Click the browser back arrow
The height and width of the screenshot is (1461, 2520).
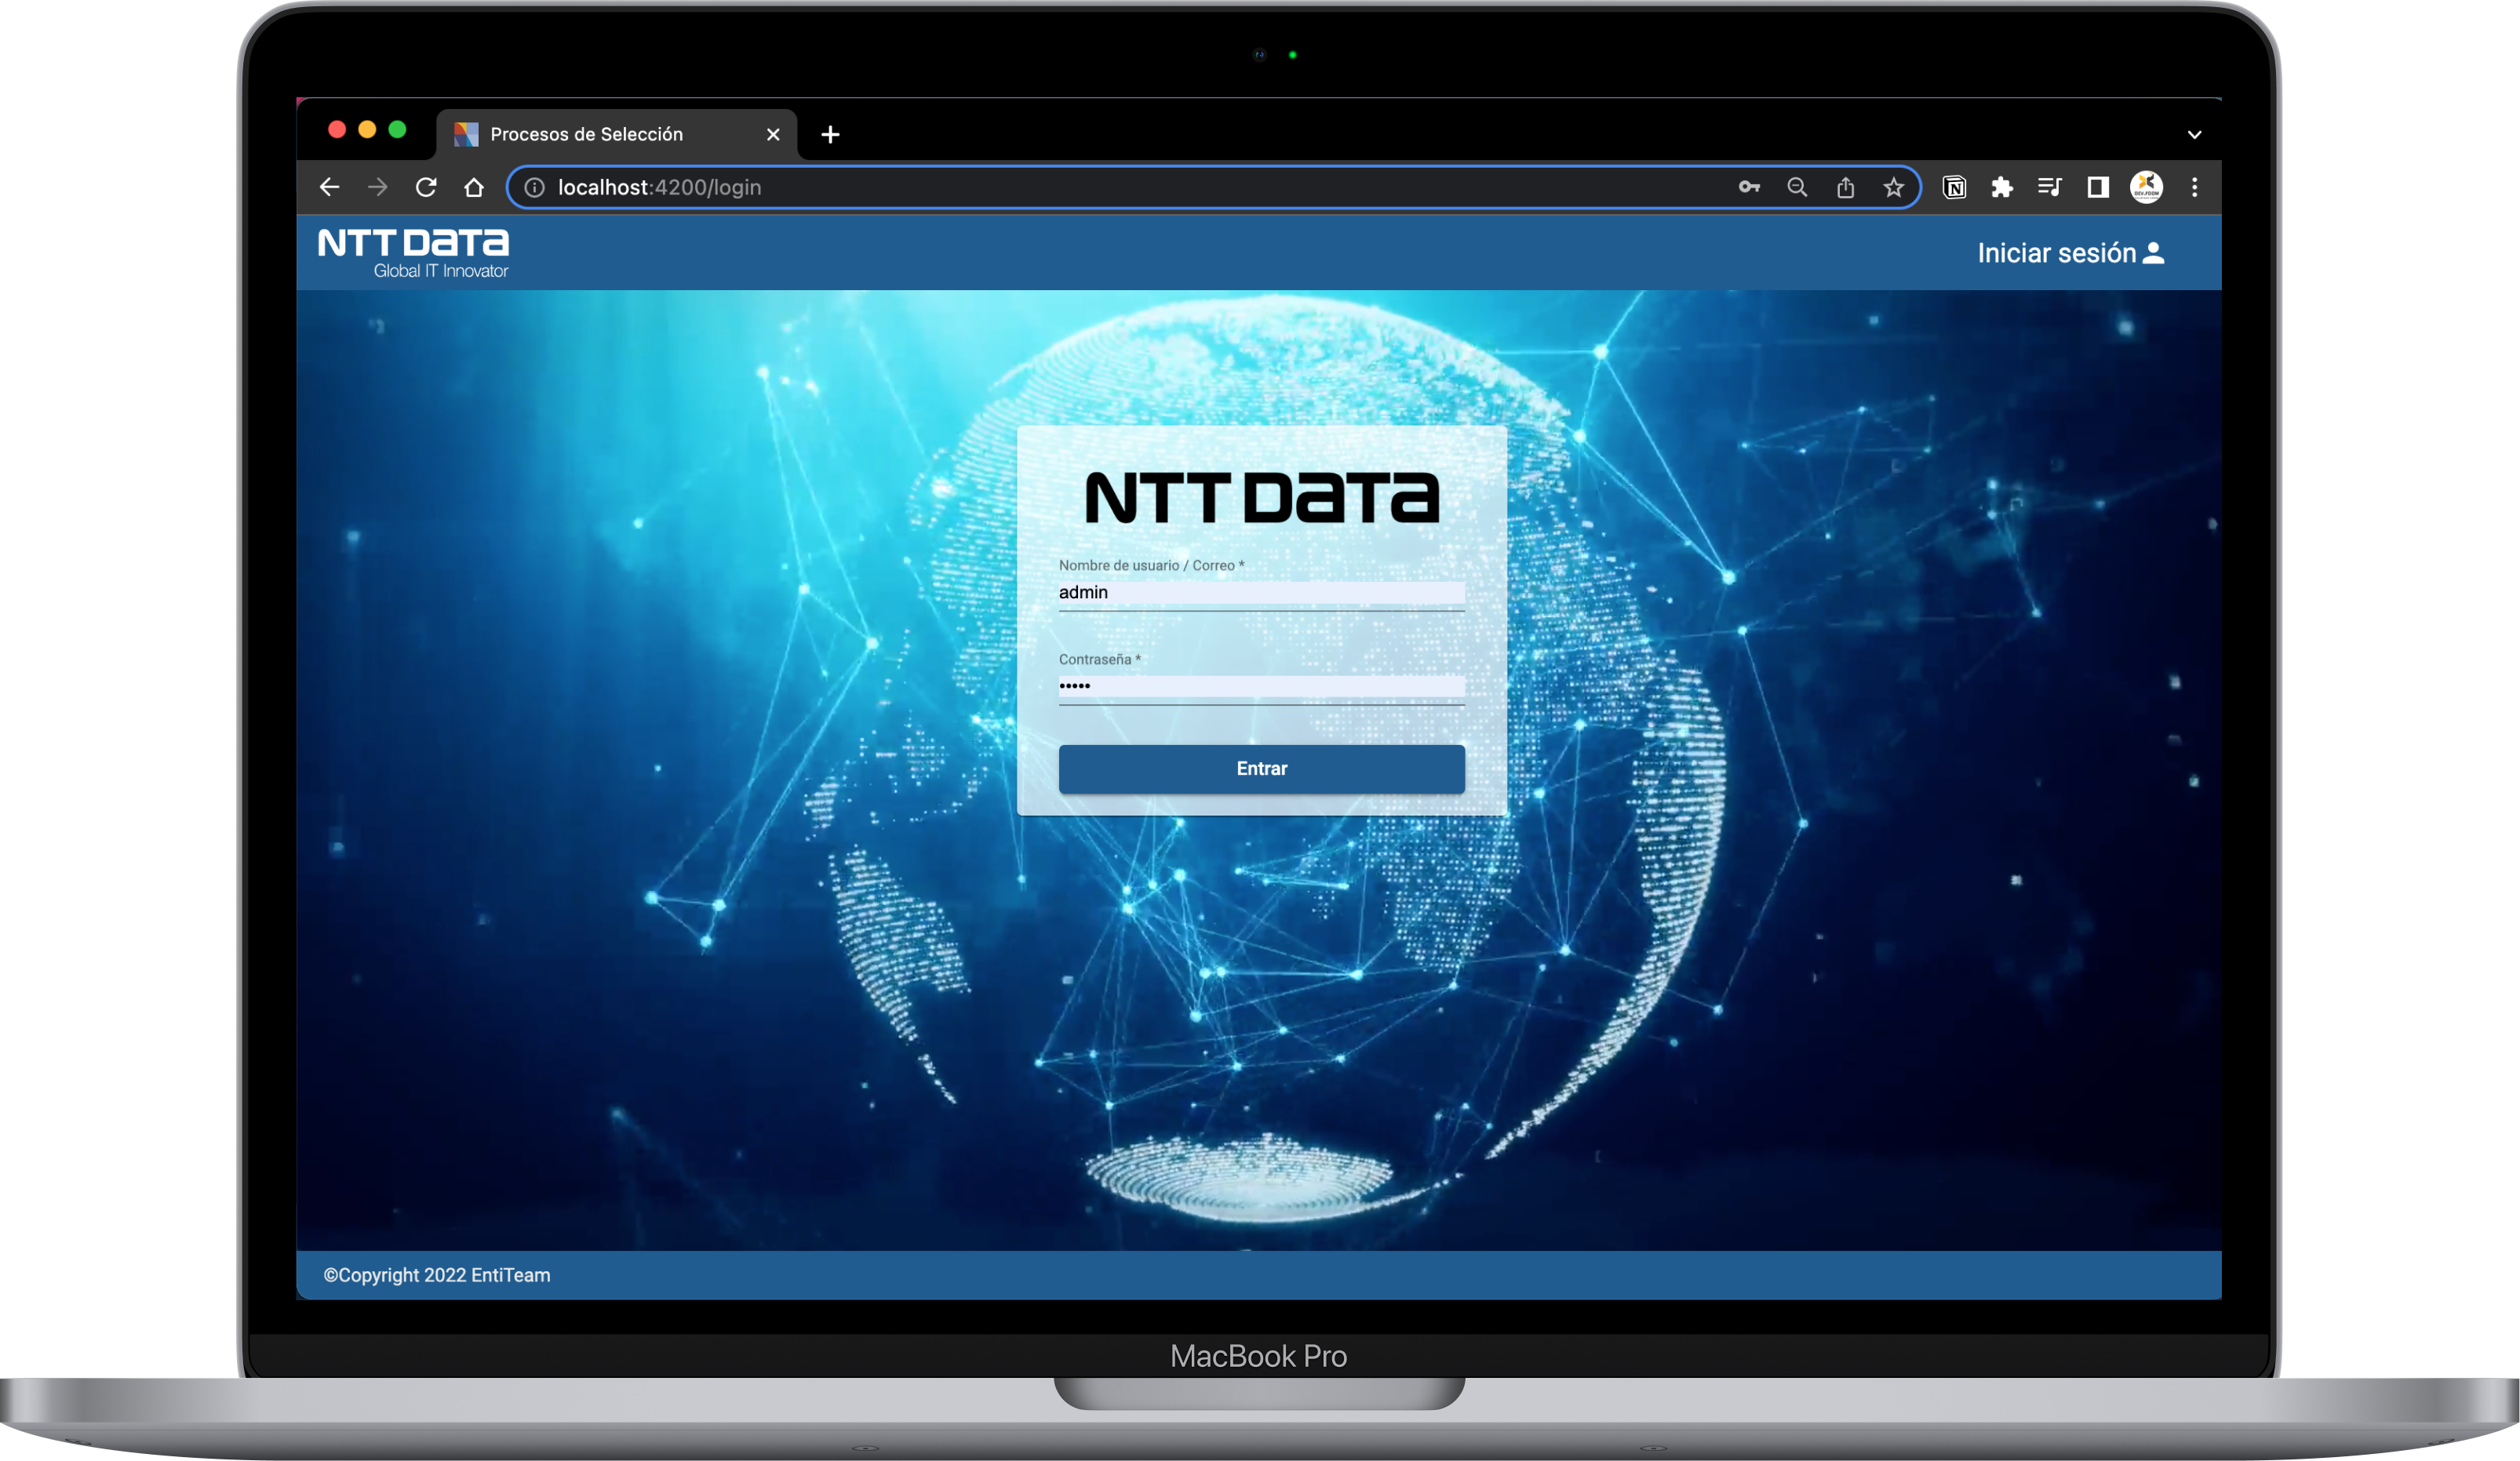(329, 187)
